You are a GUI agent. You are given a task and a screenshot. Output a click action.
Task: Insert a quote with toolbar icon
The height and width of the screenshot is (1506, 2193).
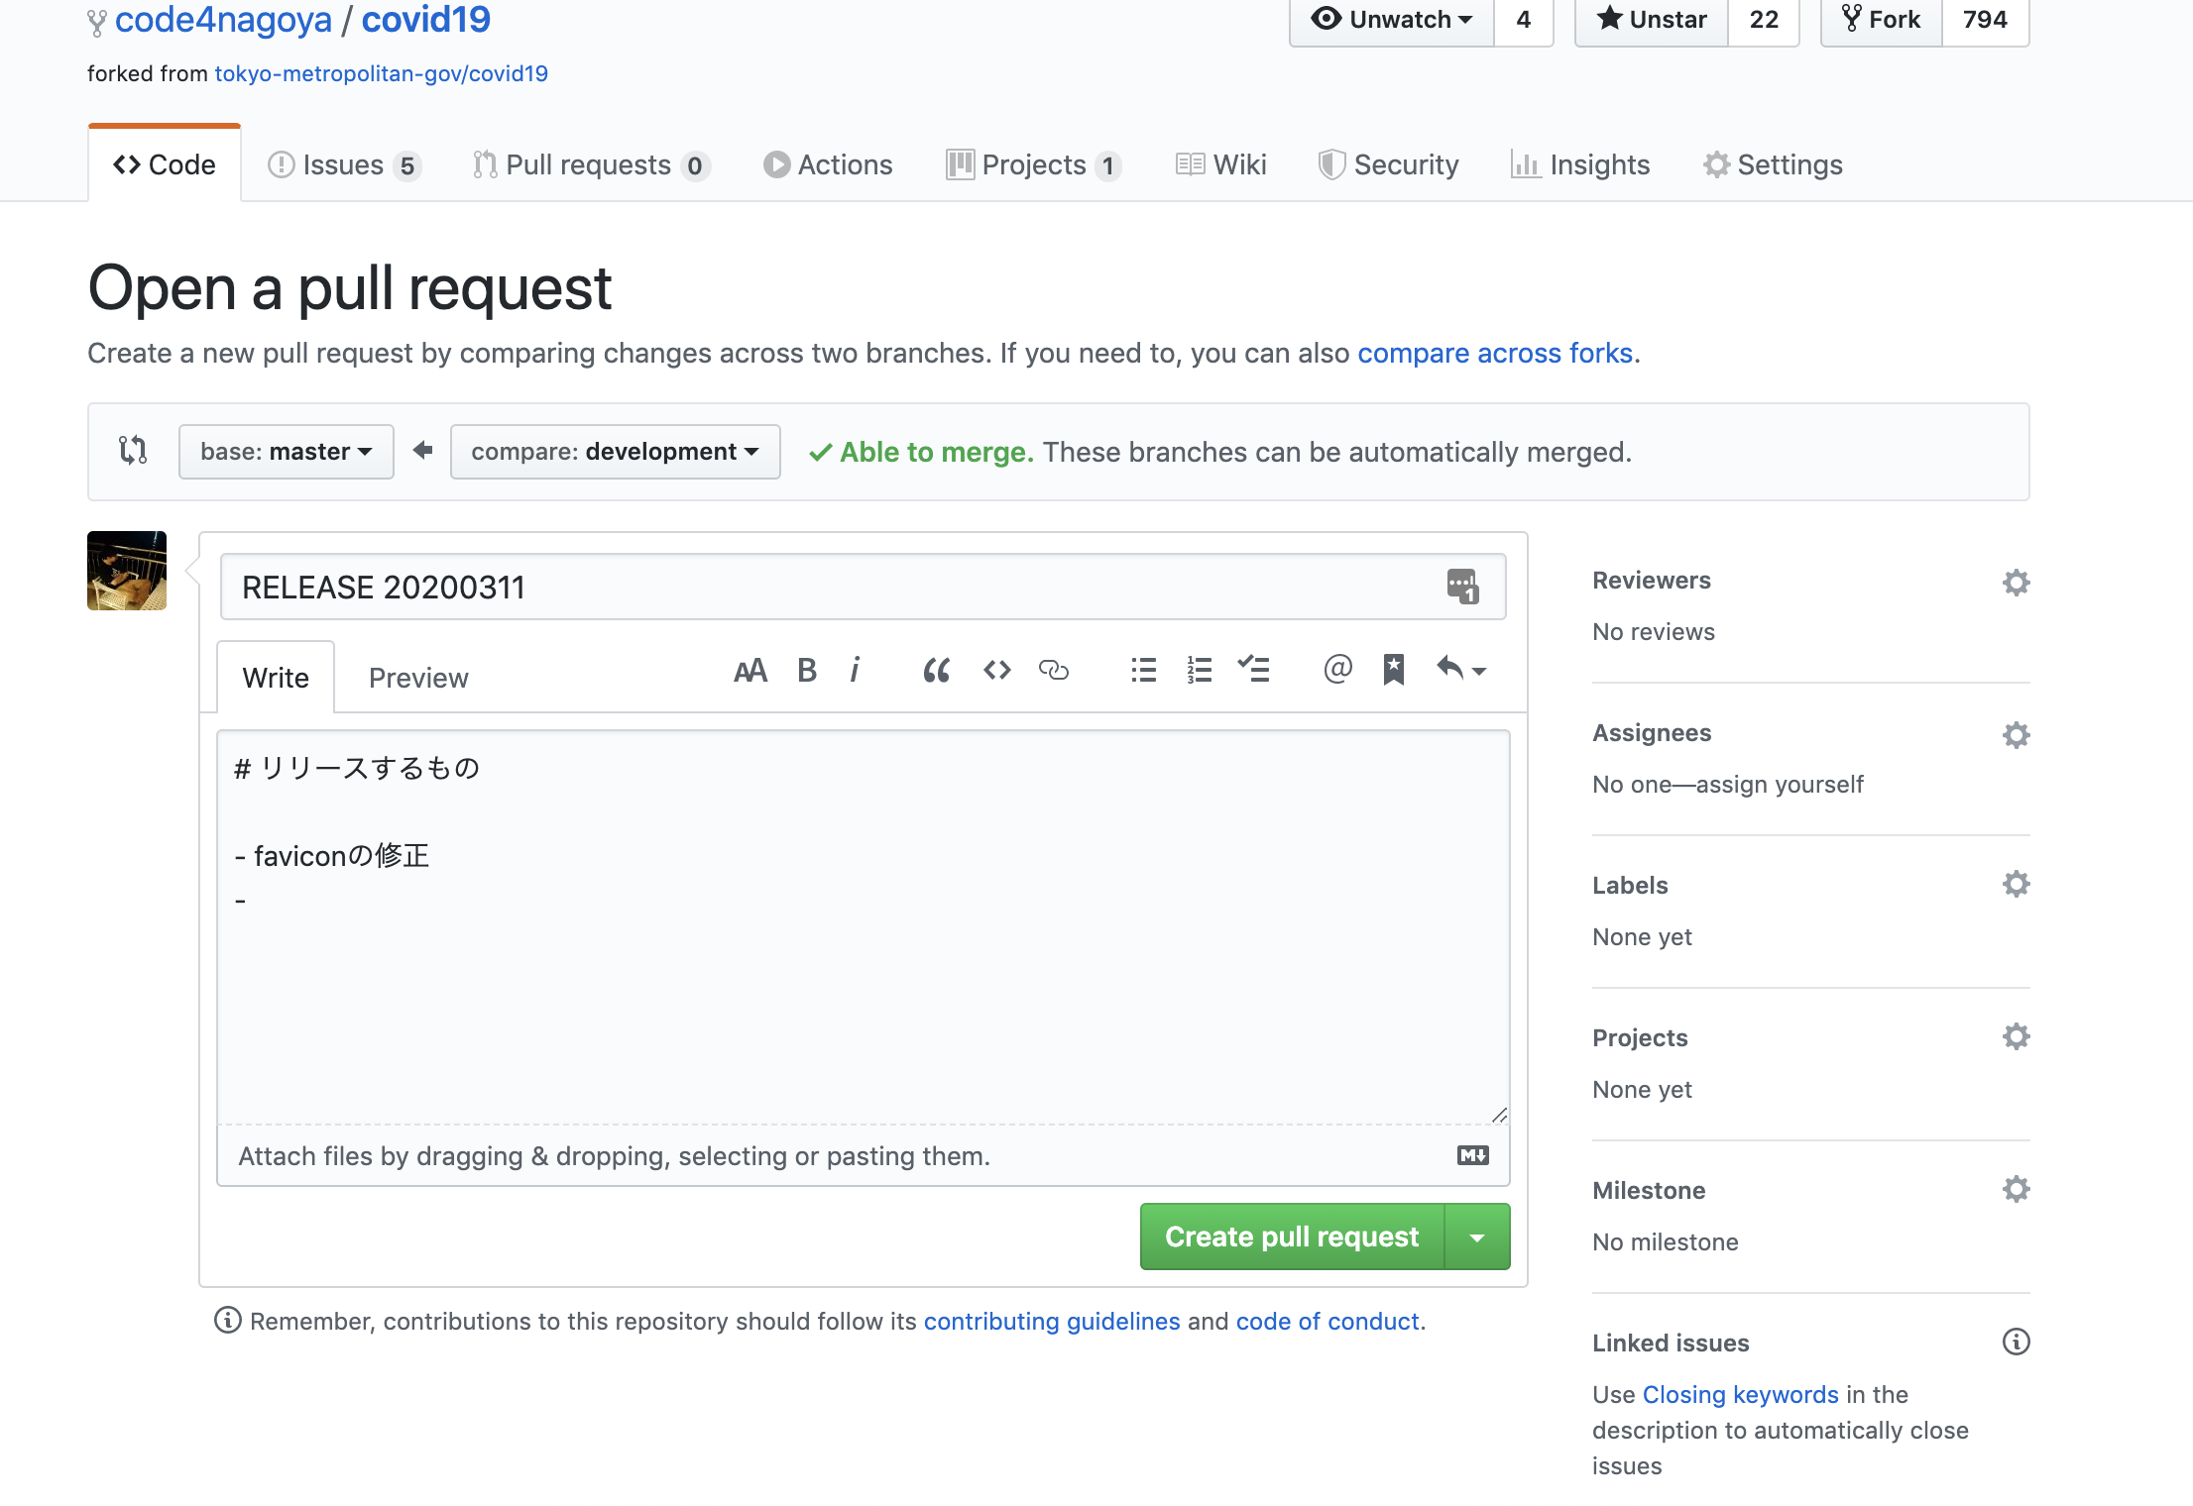936,671
